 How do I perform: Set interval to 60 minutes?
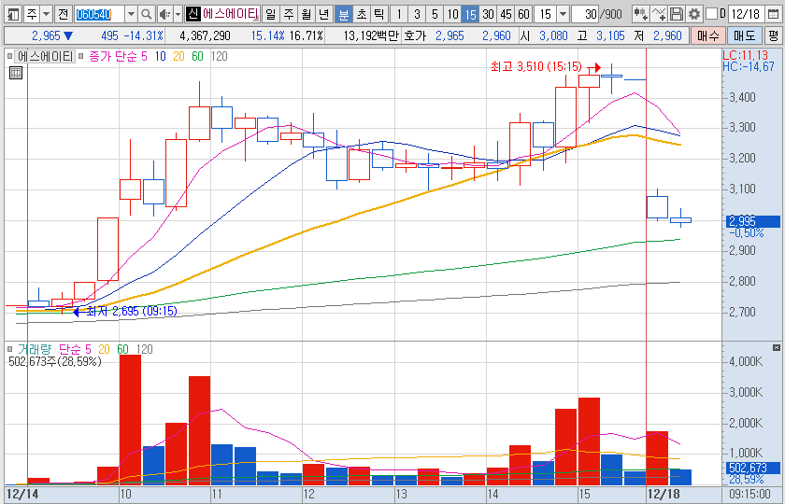[524, 14]
